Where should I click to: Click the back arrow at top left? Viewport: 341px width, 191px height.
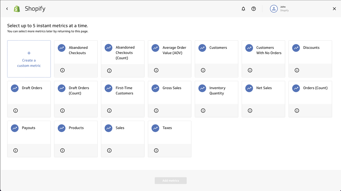(x=7, y=8)
